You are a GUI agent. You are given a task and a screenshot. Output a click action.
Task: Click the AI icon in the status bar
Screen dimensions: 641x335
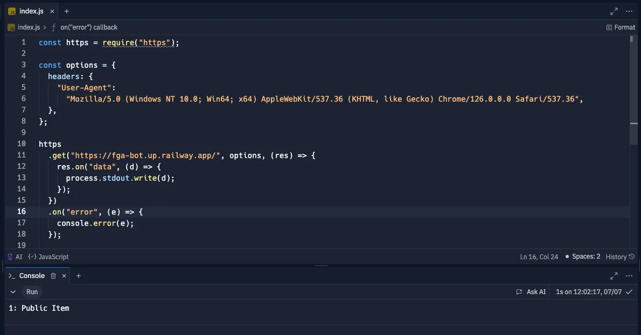click(x=9, y=256)
